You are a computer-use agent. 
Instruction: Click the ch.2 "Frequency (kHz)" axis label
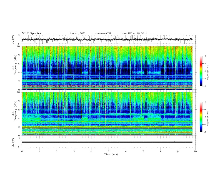click(x=15, y=111)
